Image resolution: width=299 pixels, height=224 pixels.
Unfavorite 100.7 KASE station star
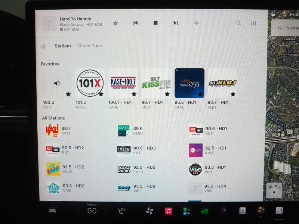click(134, 94)
